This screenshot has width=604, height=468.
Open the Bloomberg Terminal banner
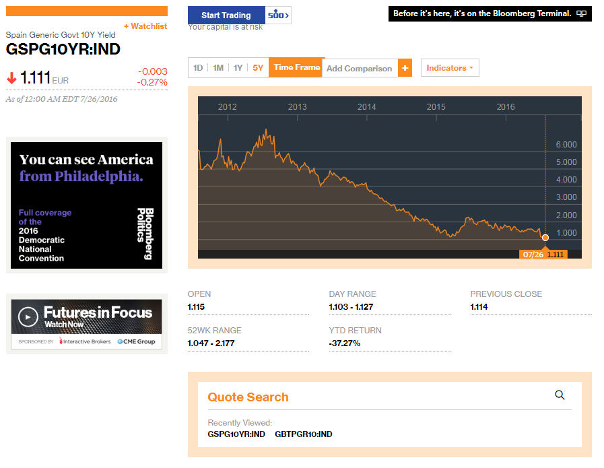pyautogui.click(x=490, y=14)
